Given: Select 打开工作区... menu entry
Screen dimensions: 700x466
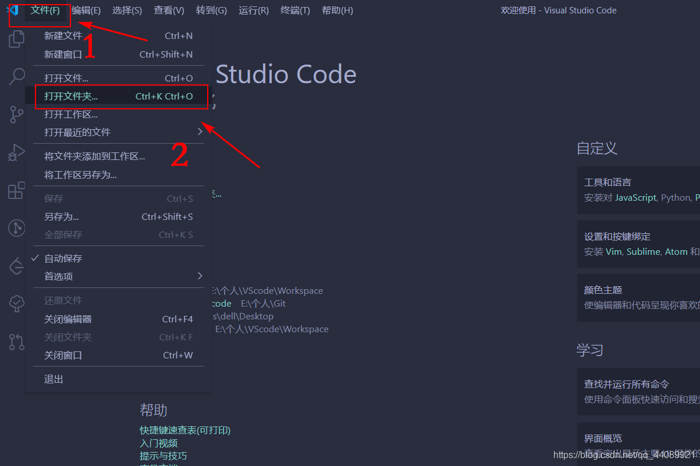Looking at the screenshot, I should tap(119, 115).
